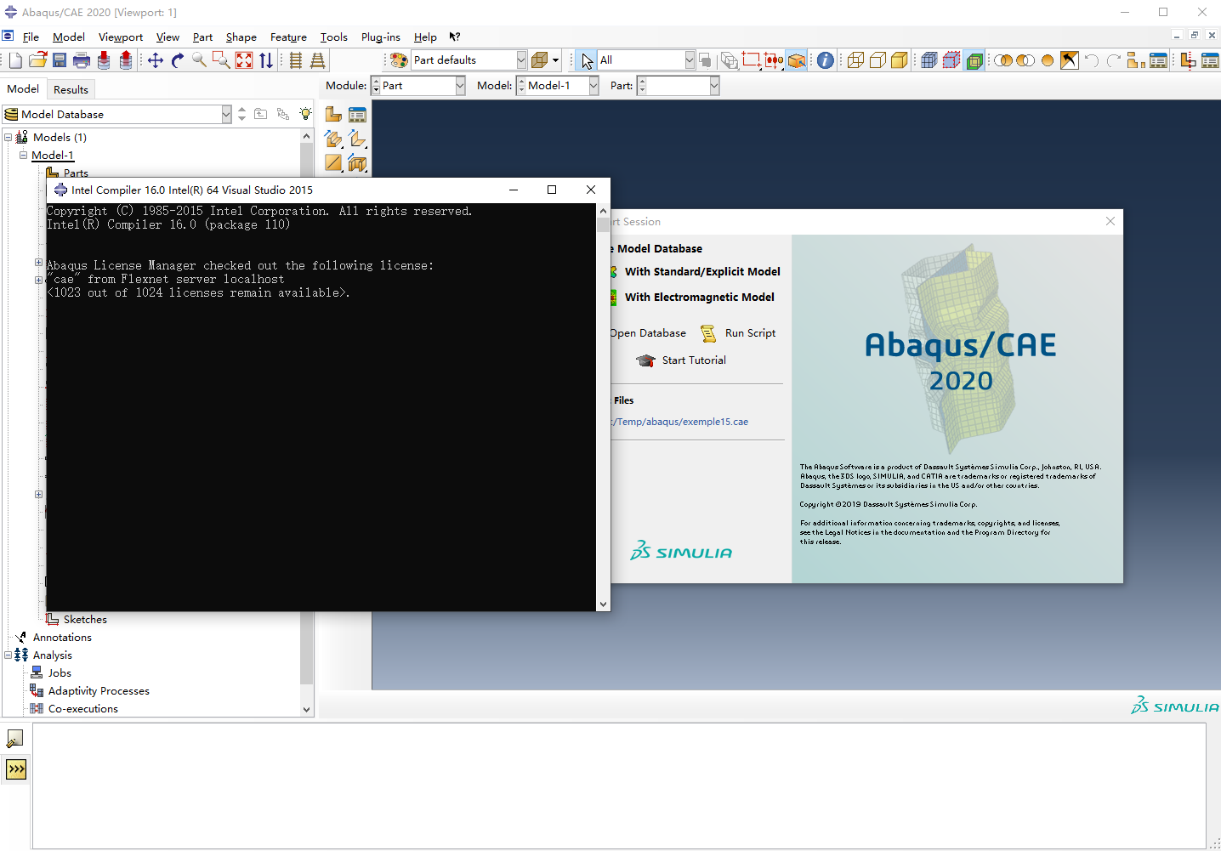Enable the Shaded render style
Image resolution: width=1221 pixels, height=851 pixels.
900,60
